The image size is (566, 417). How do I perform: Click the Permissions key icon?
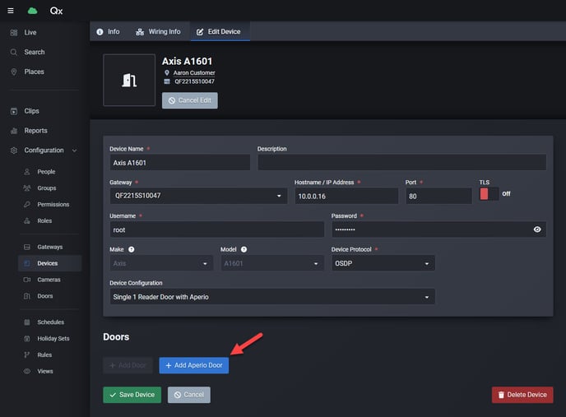click(x=27, y=204)
